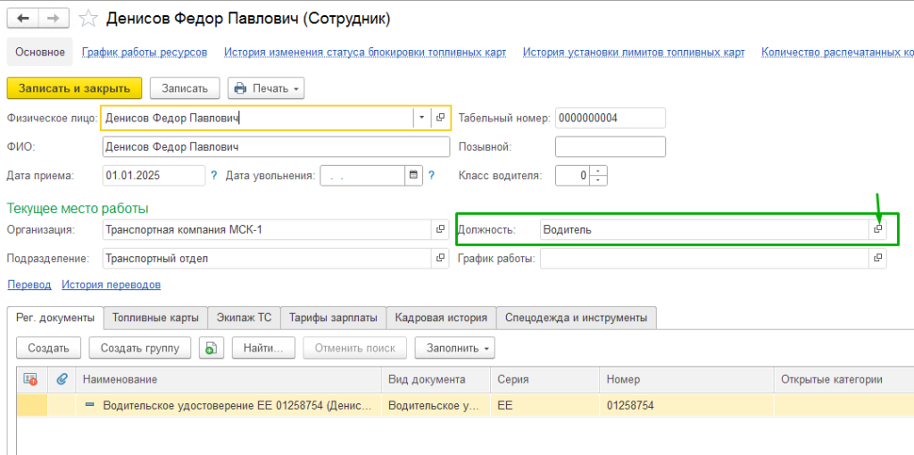The width and height of the screenshot is (914, 455).
Task: Open График работы ресурсов link
Action: [145, 53]
